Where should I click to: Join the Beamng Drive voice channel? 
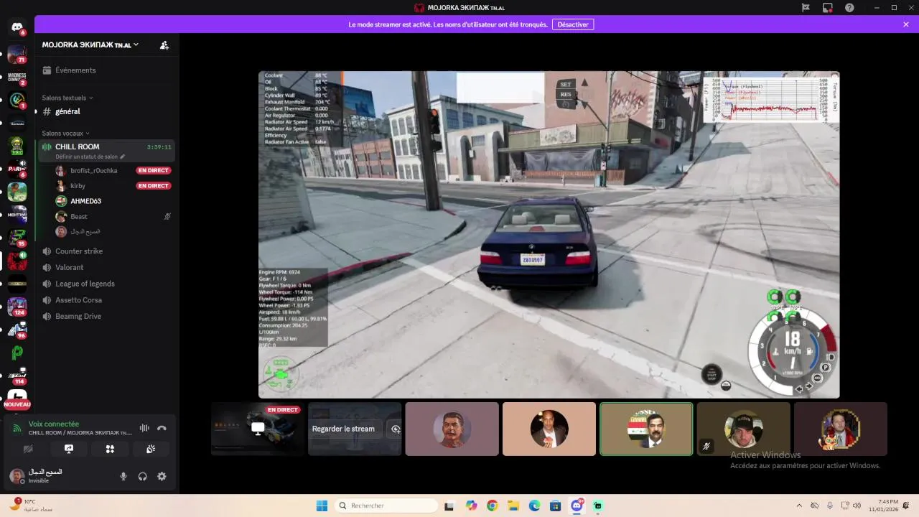(x=105, y=316)
